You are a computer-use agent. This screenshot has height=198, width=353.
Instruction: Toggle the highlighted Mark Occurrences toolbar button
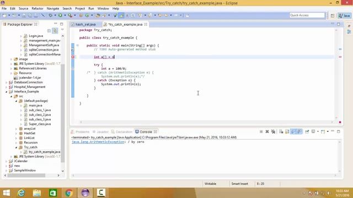(121, 15)
